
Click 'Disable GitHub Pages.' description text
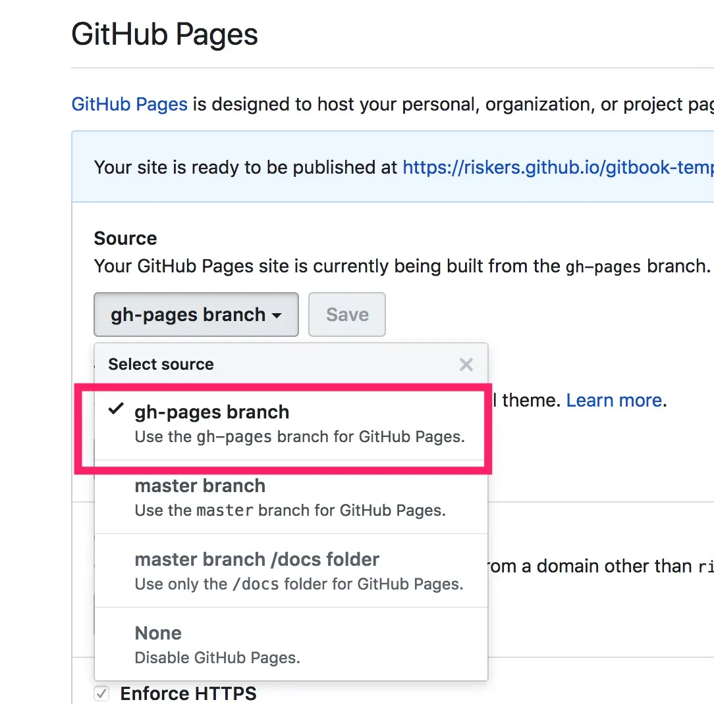pos(217,658)
